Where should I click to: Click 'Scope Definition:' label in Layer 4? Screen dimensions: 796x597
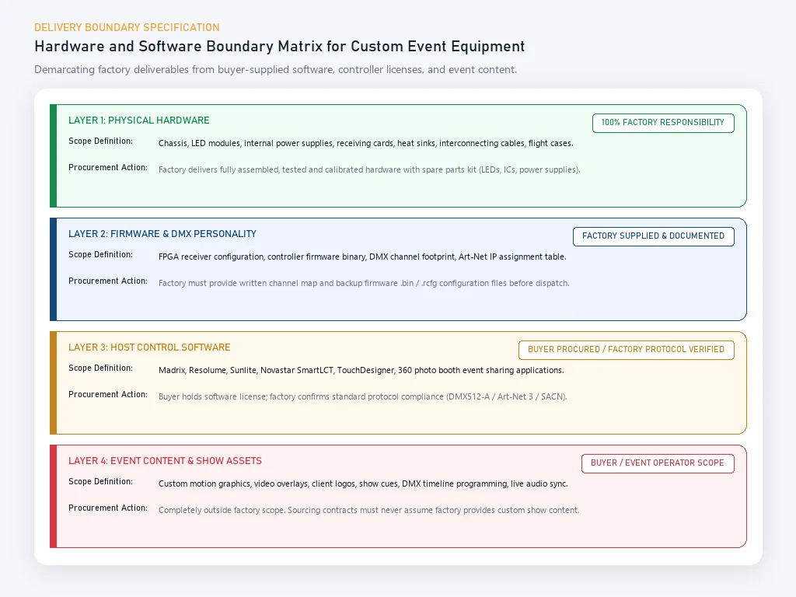(x=100, y=482)
